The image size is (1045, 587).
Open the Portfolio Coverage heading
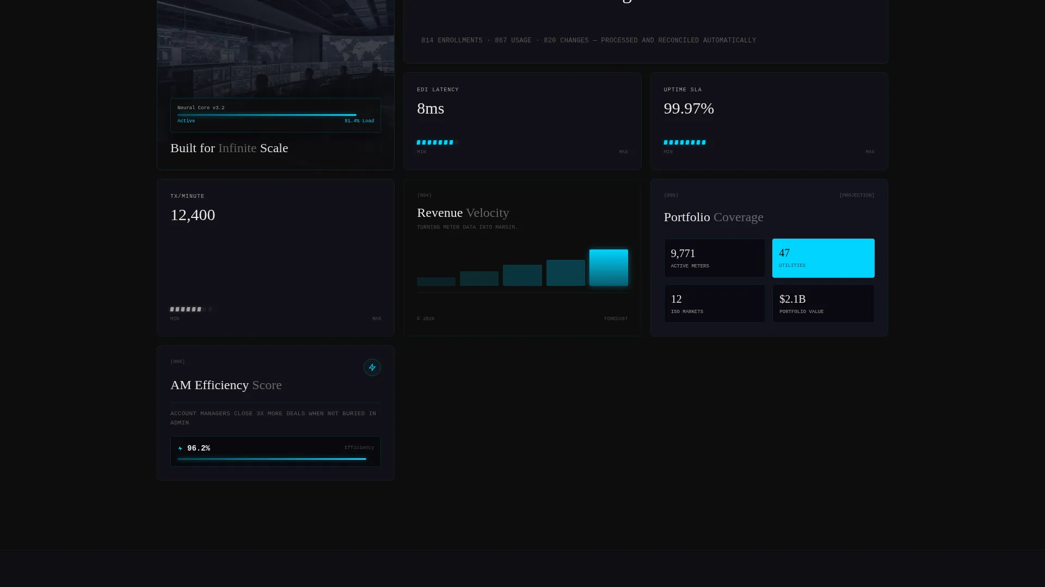pos(714,217)
